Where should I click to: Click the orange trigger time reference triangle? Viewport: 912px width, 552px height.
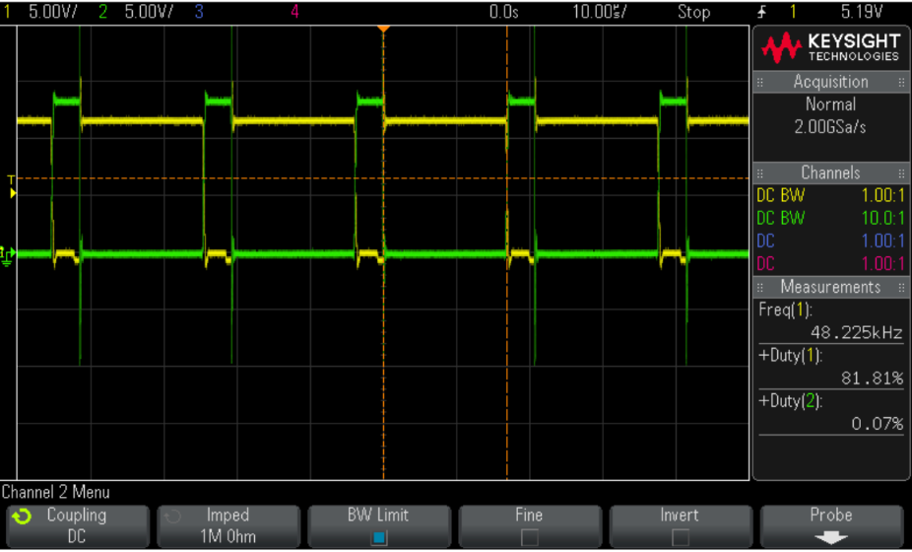384,29
